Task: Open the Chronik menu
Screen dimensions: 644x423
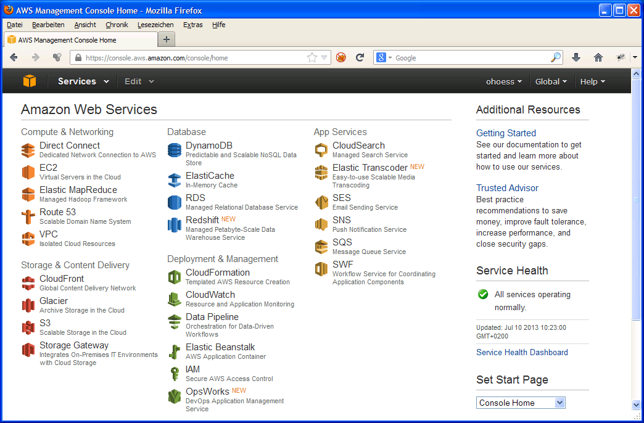Action: pos(117,25)
